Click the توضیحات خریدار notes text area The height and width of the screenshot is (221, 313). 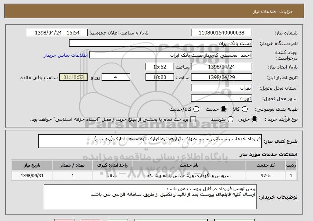coord(150,197)
